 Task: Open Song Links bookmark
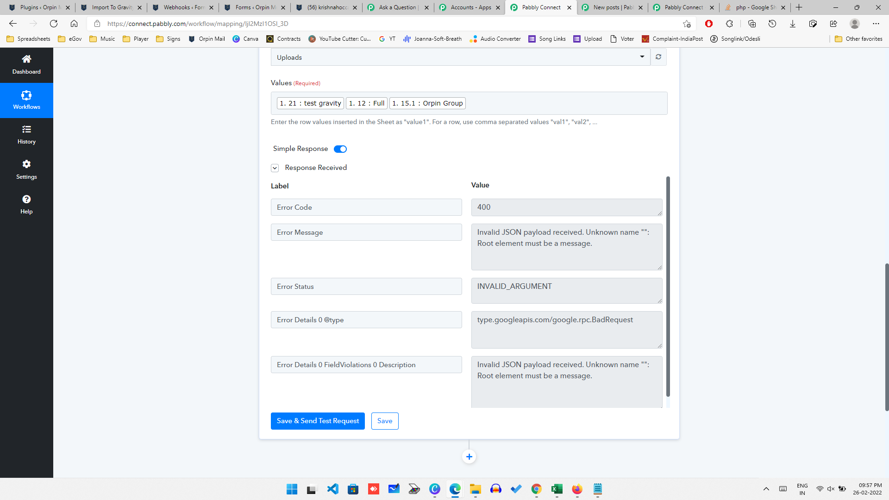coord(547,39)
